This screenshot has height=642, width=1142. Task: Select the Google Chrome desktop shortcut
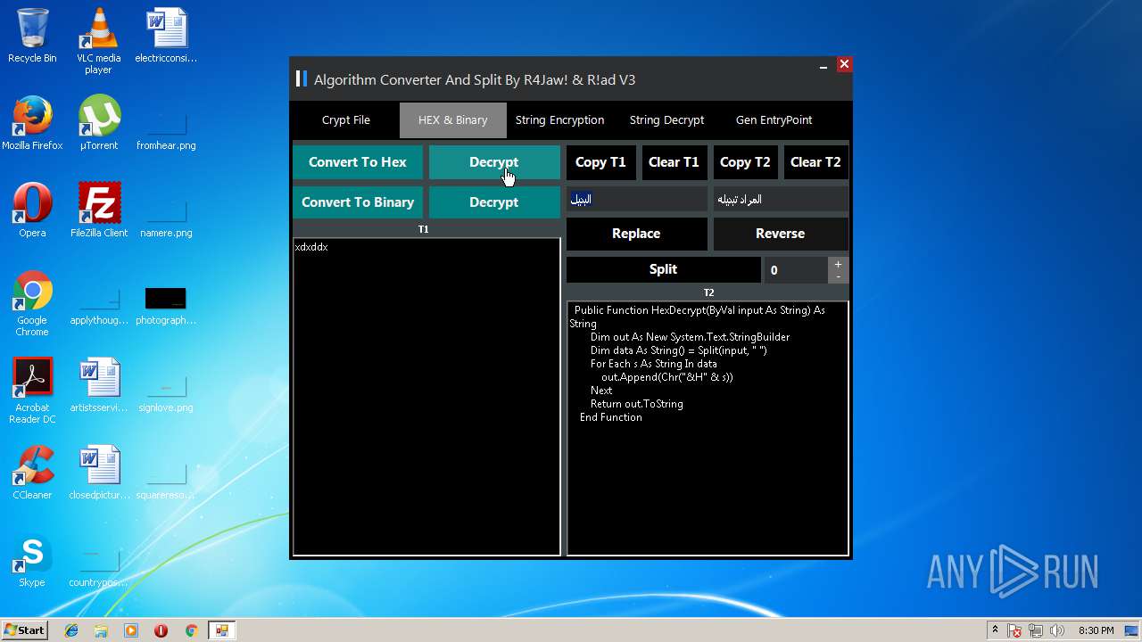(32, 303)
